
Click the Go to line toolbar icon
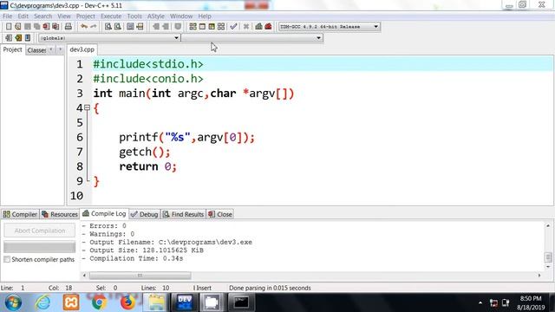point(140,27)
